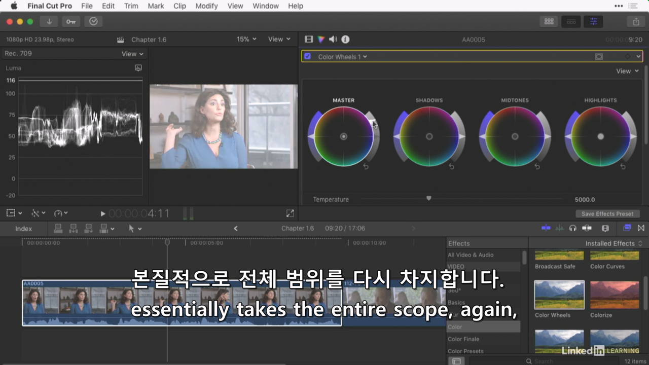Play the viewer clip

(102, 214)
